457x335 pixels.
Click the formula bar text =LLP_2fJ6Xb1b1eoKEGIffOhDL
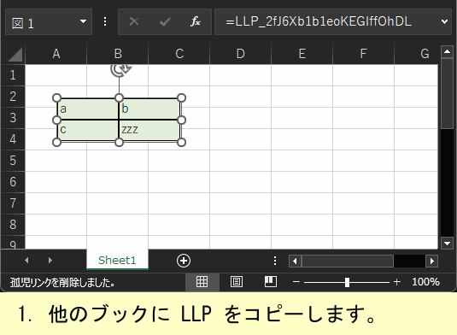(x=319, y=21)
